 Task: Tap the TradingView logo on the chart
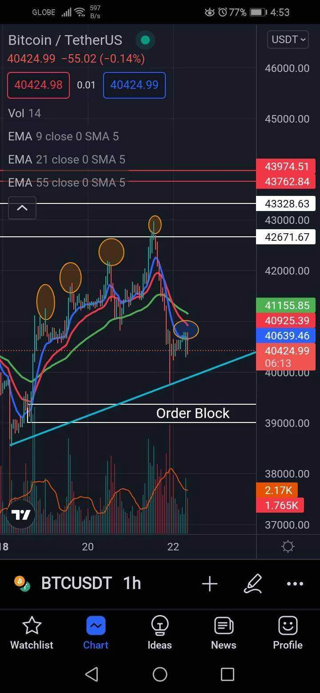coord(21,515)
